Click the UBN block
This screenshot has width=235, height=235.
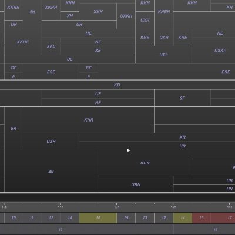click(136, 184)
